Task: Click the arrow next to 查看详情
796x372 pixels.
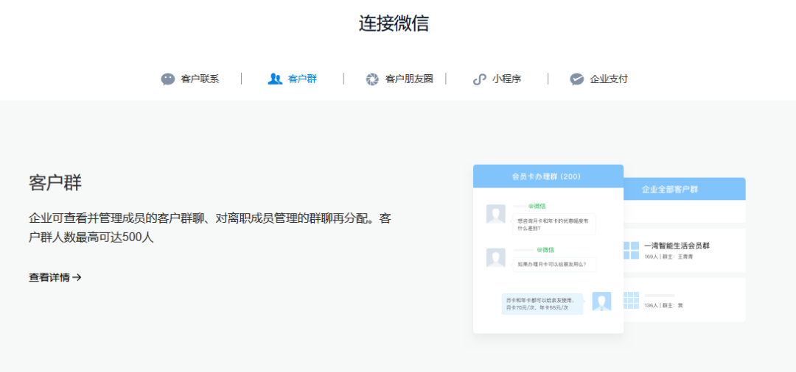Action: (x=77, y=277)
